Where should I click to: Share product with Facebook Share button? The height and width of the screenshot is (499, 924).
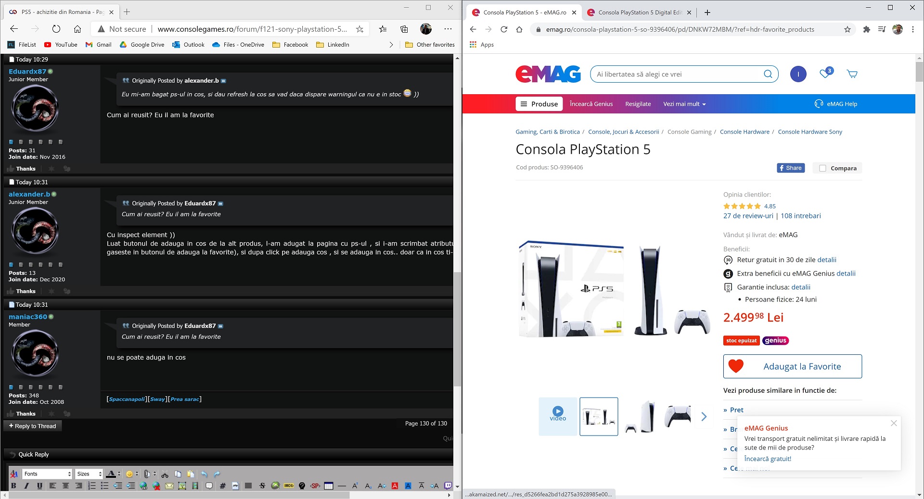pyautogui.click(x=791, y=168)
